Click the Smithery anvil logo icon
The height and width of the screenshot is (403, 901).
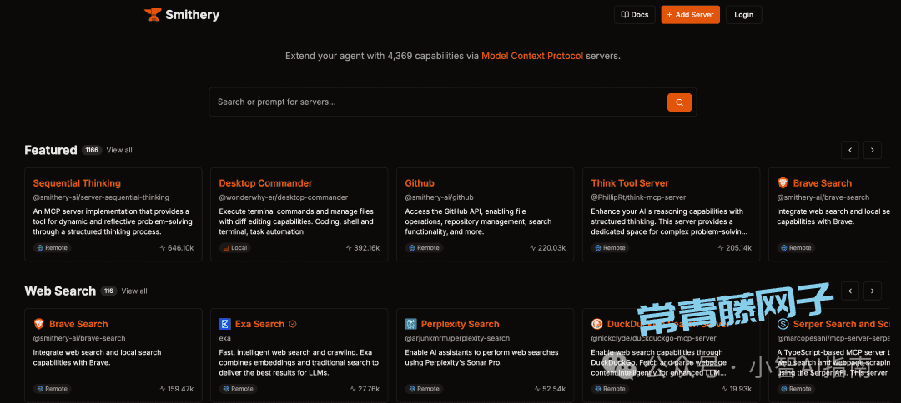tap(153, 15)
